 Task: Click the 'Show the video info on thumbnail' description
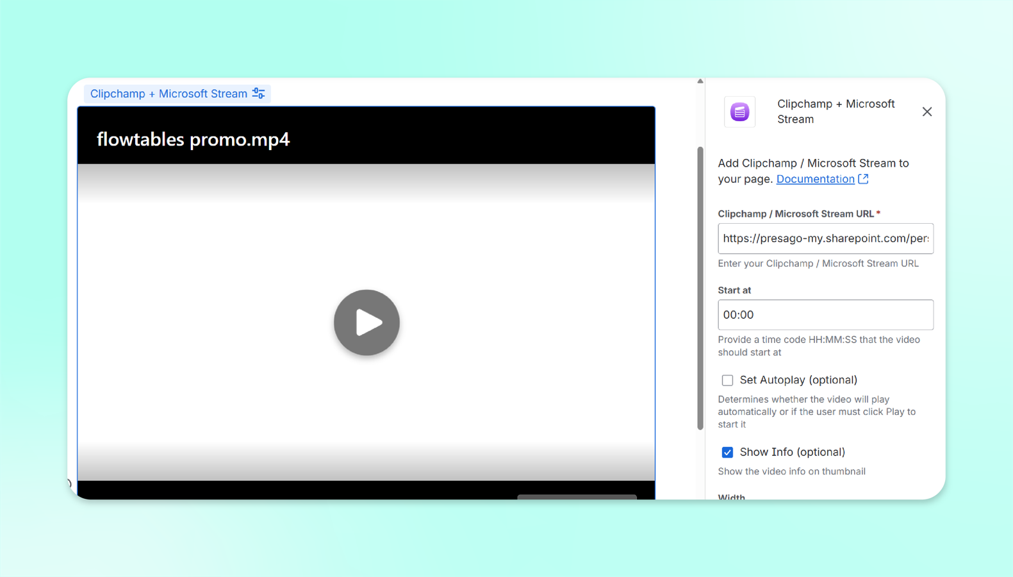coord(792,471)
